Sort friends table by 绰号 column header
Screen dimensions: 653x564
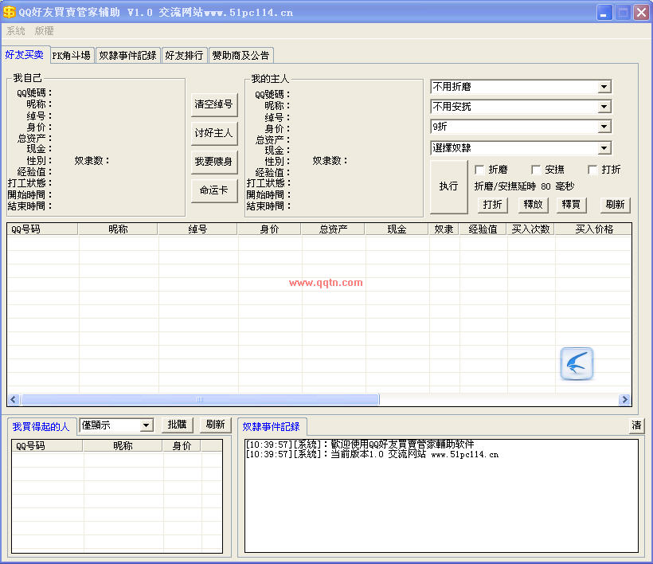coord(197,229)
